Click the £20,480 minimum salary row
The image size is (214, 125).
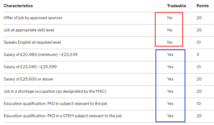click(x=109, y=54)
